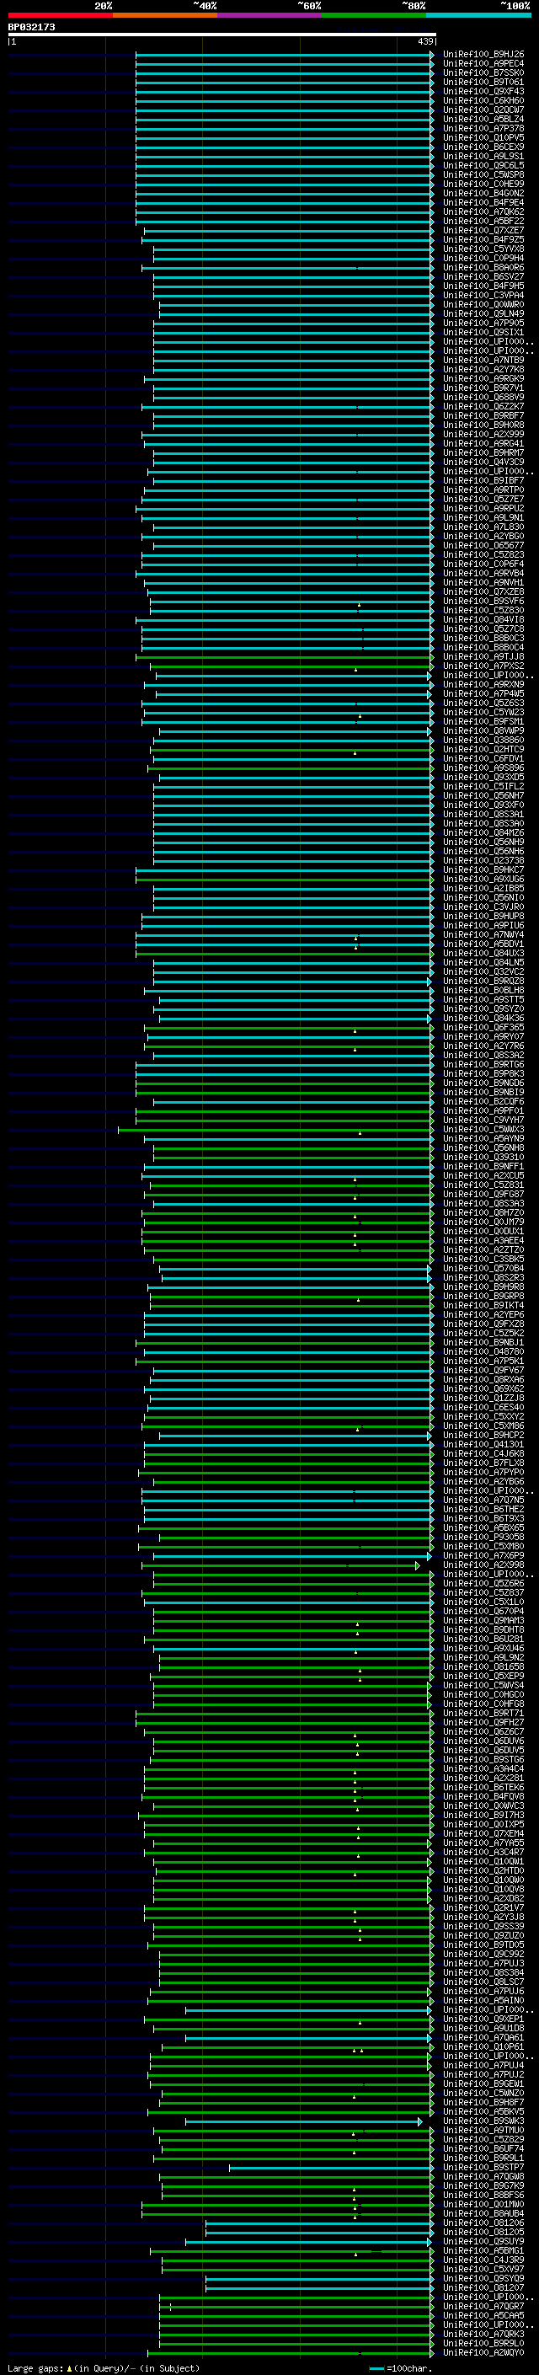Click the cyan alignment bar for UniRef100_B6CEX9

[284, 147]
